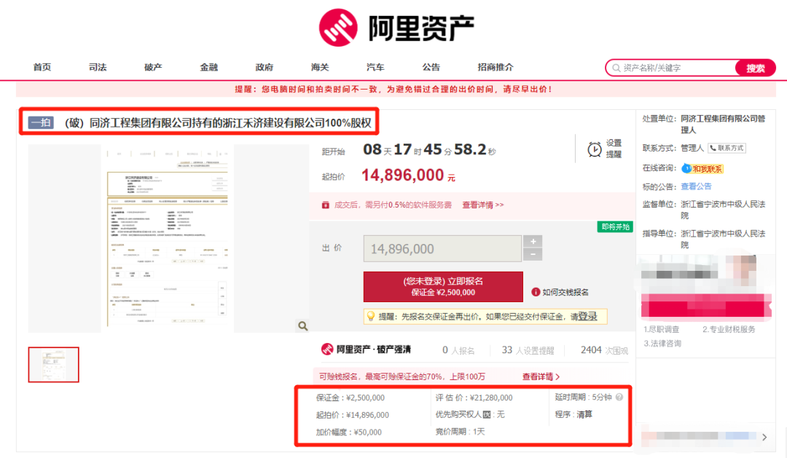Open the 如何交钱报名 help link

click(565, 292)
